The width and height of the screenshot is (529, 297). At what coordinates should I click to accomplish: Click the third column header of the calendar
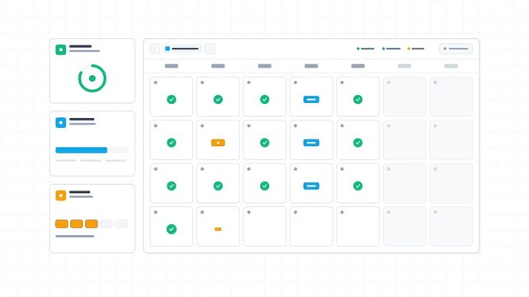(264, 66)
